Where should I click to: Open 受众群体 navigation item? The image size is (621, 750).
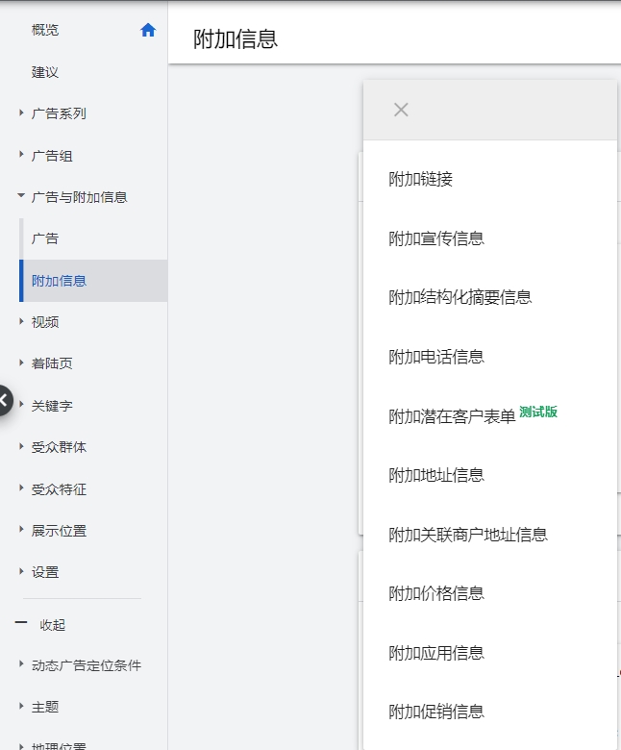(59, 447)
